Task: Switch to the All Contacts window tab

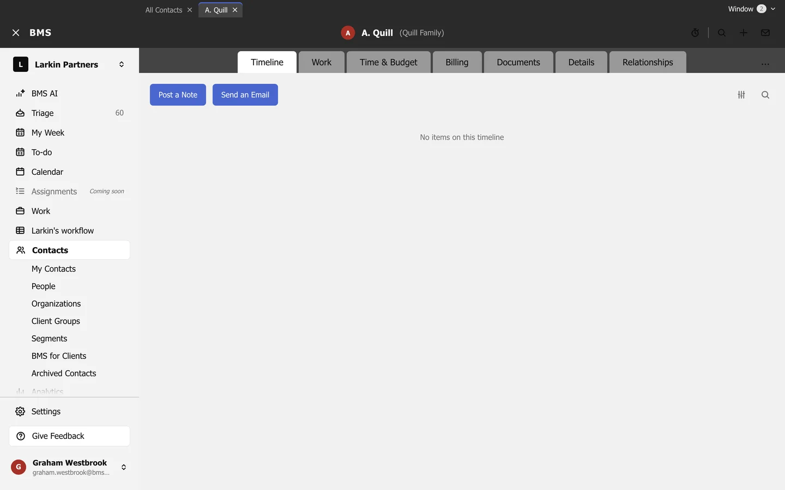Action: 164,10
